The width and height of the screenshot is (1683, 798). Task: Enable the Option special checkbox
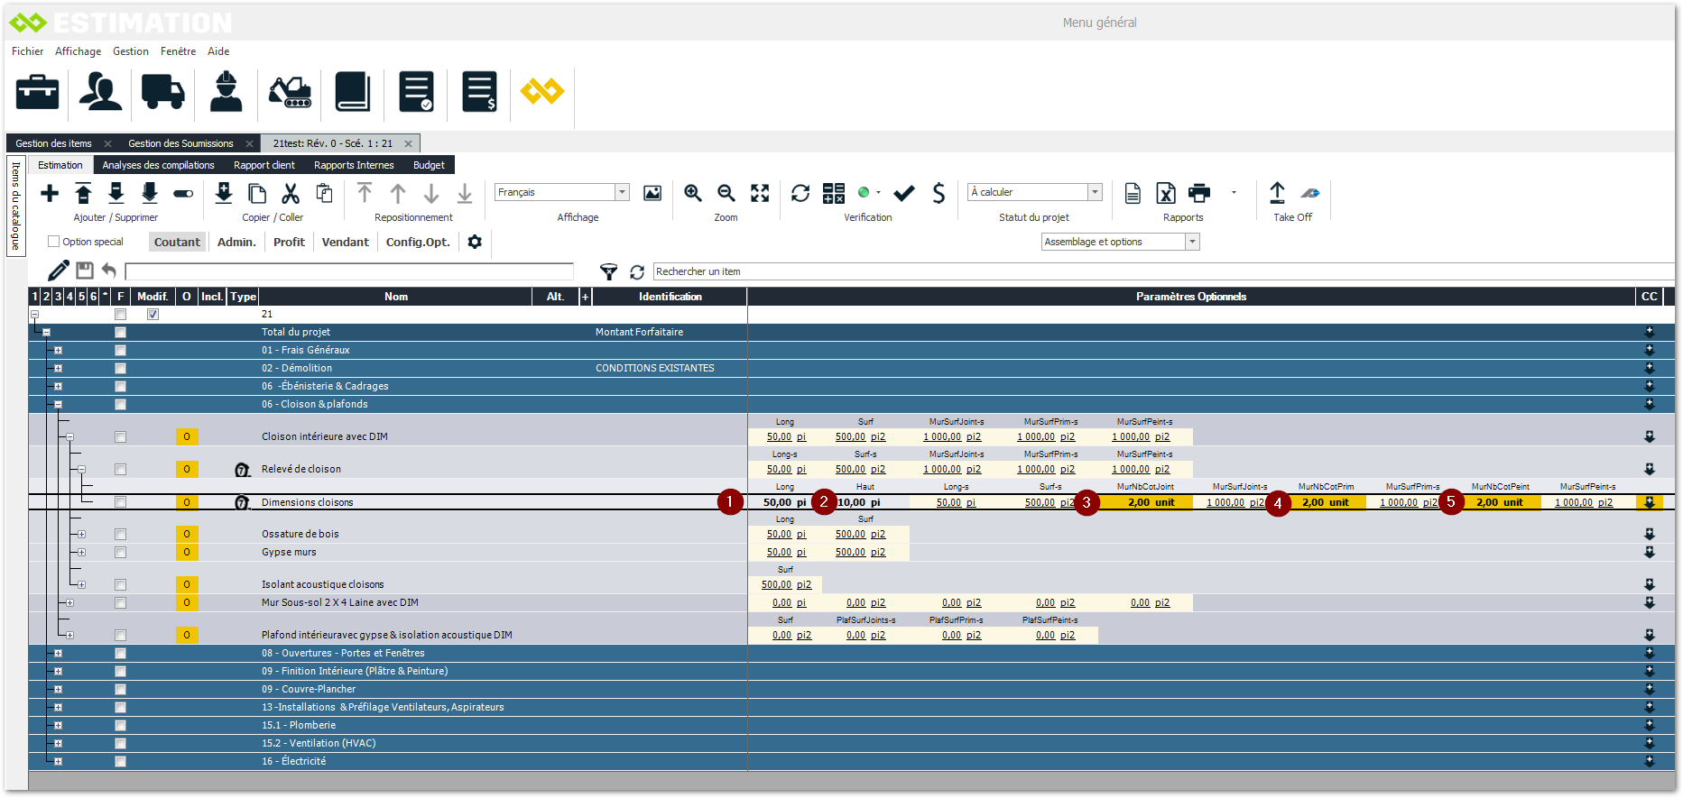point(54,242)
